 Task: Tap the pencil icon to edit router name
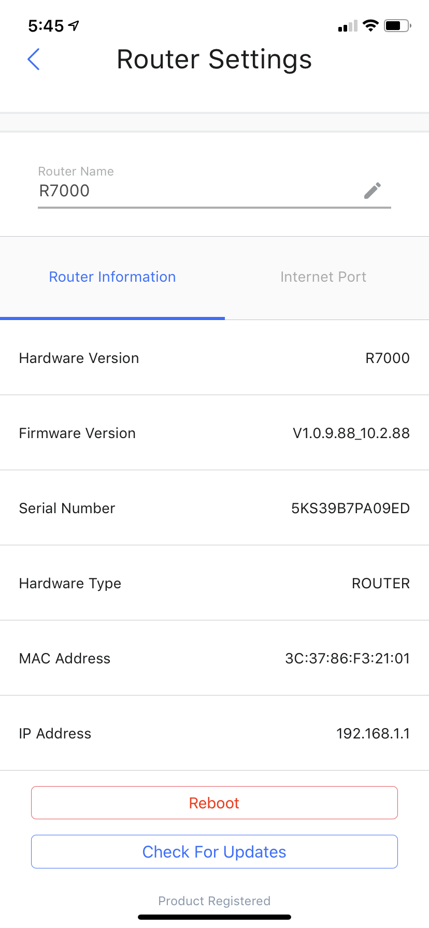tap(372, 191)
